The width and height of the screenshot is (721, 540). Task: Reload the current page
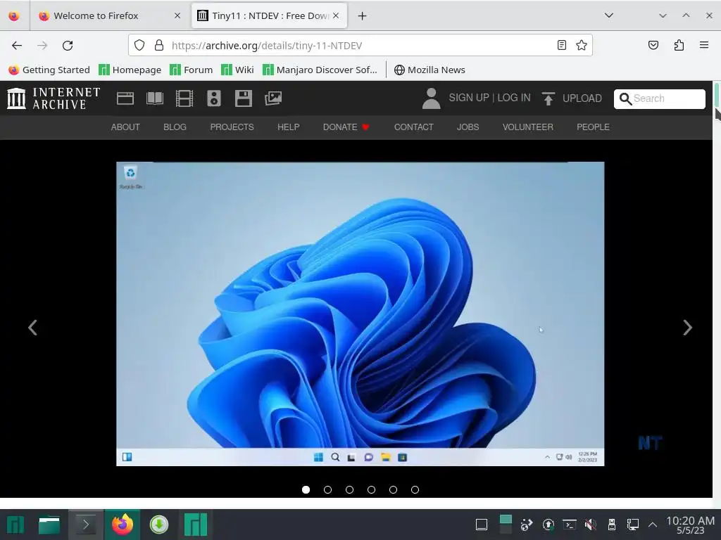pyautogui.click(x=68, y=46)
